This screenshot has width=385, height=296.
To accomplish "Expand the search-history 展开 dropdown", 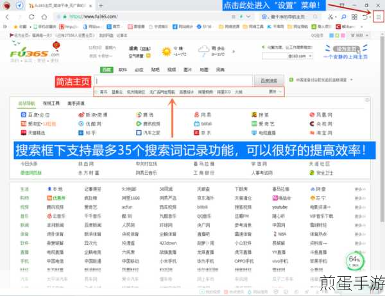I will point(275,92).
